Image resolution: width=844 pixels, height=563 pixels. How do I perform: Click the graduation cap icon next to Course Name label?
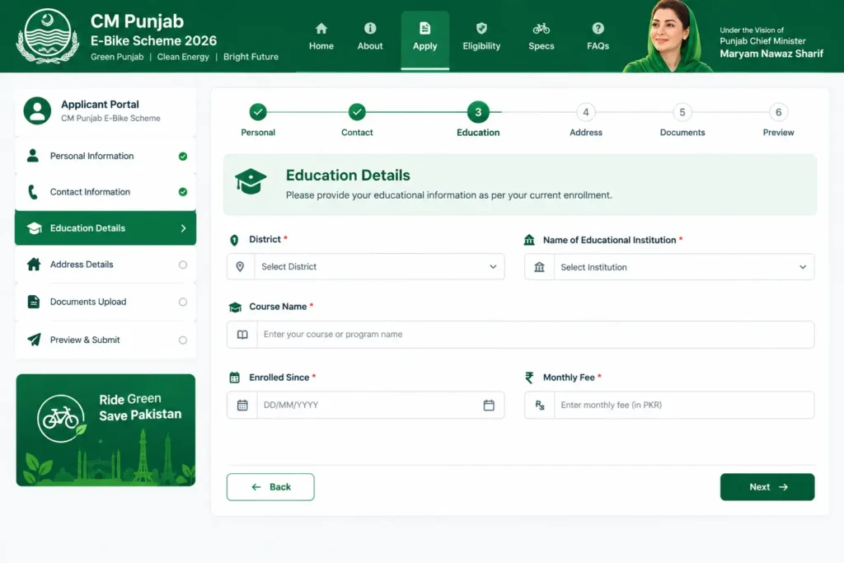click(x=235, y=307)
